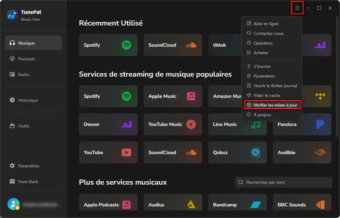Open À propos menu entry
This screenshot has height=218, width=340.
coord(272,115)
